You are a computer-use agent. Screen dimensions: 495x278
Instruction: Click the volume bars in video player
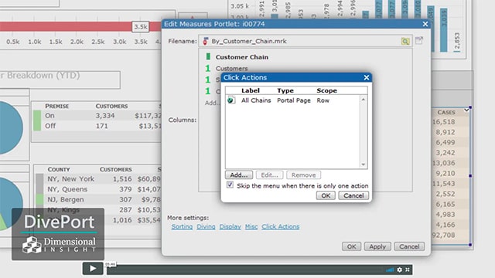click(x=390, y=270)
